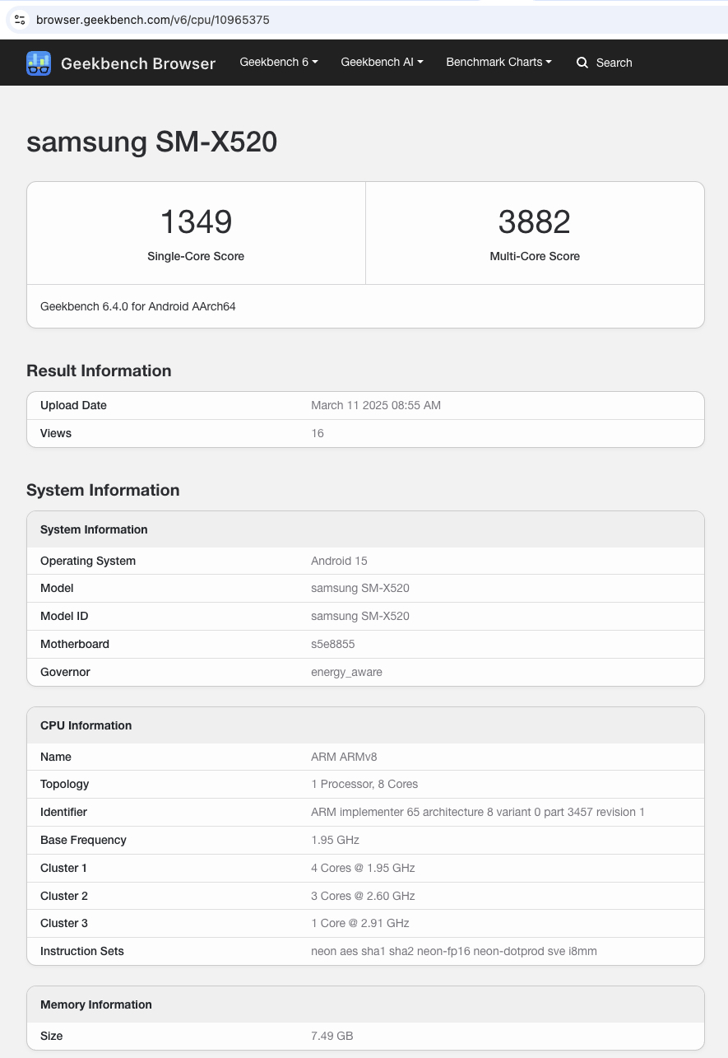The height and width of the screenshot is (1058, 728).
Task: Click the instruction sets list text
Action: [x=454, y=951]
